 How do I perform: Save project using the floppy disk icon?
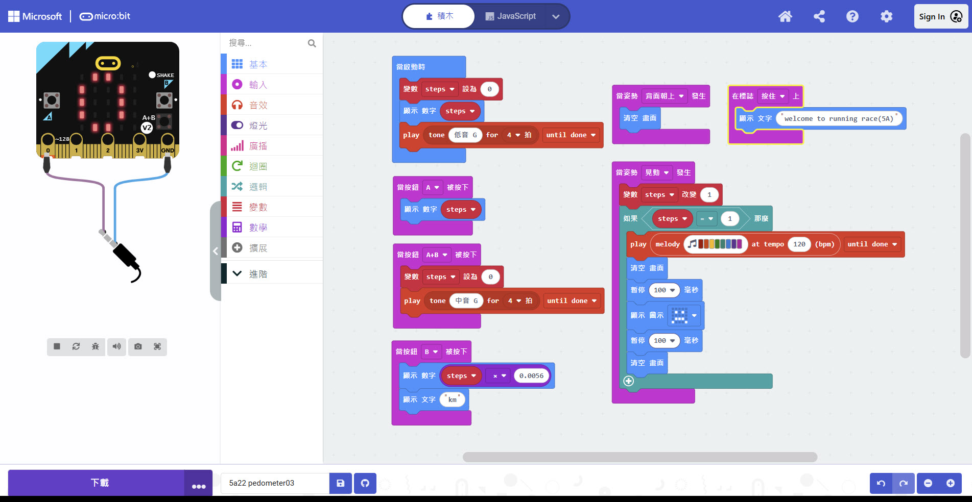(340, 483)
